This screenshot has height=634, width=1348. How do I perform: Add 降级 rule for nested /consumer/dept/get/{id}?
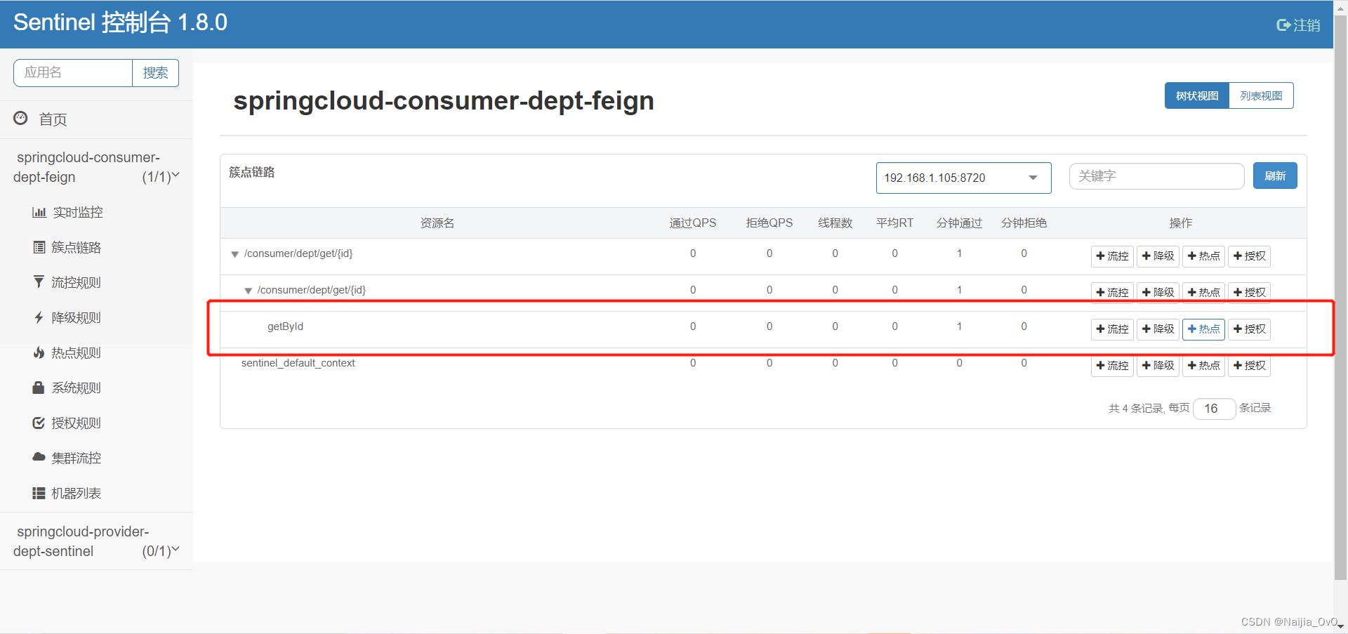[x=1158, y=293]
